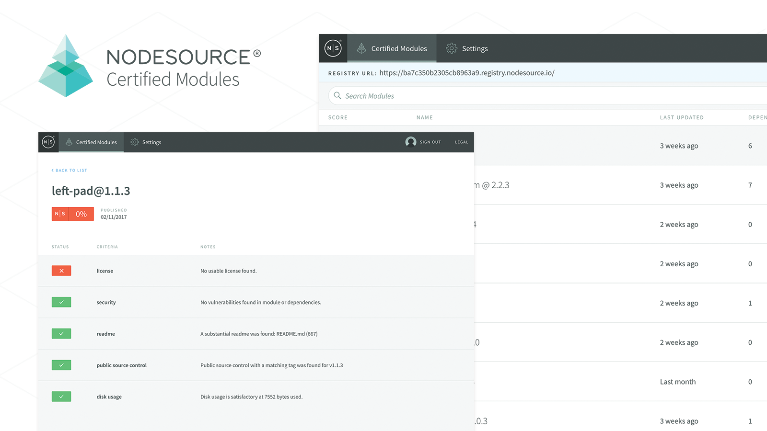Click the module name ending '@ 2.2.3'
Screen dimensions: 767x431
[492, 185]
